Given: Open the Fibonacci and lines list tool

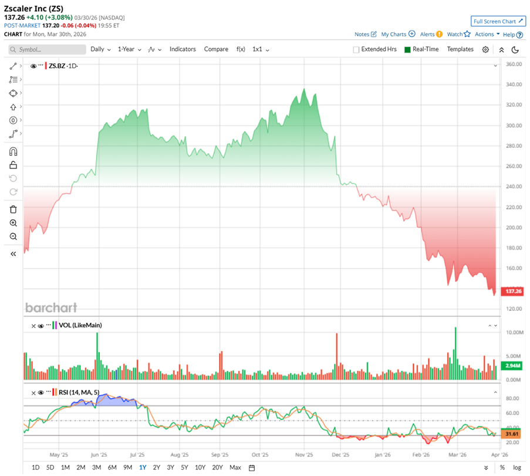Looking at the screenshot, I should pos(13,80).
